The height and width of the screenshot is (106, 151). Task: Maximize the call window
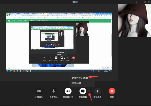coord(144,2)
